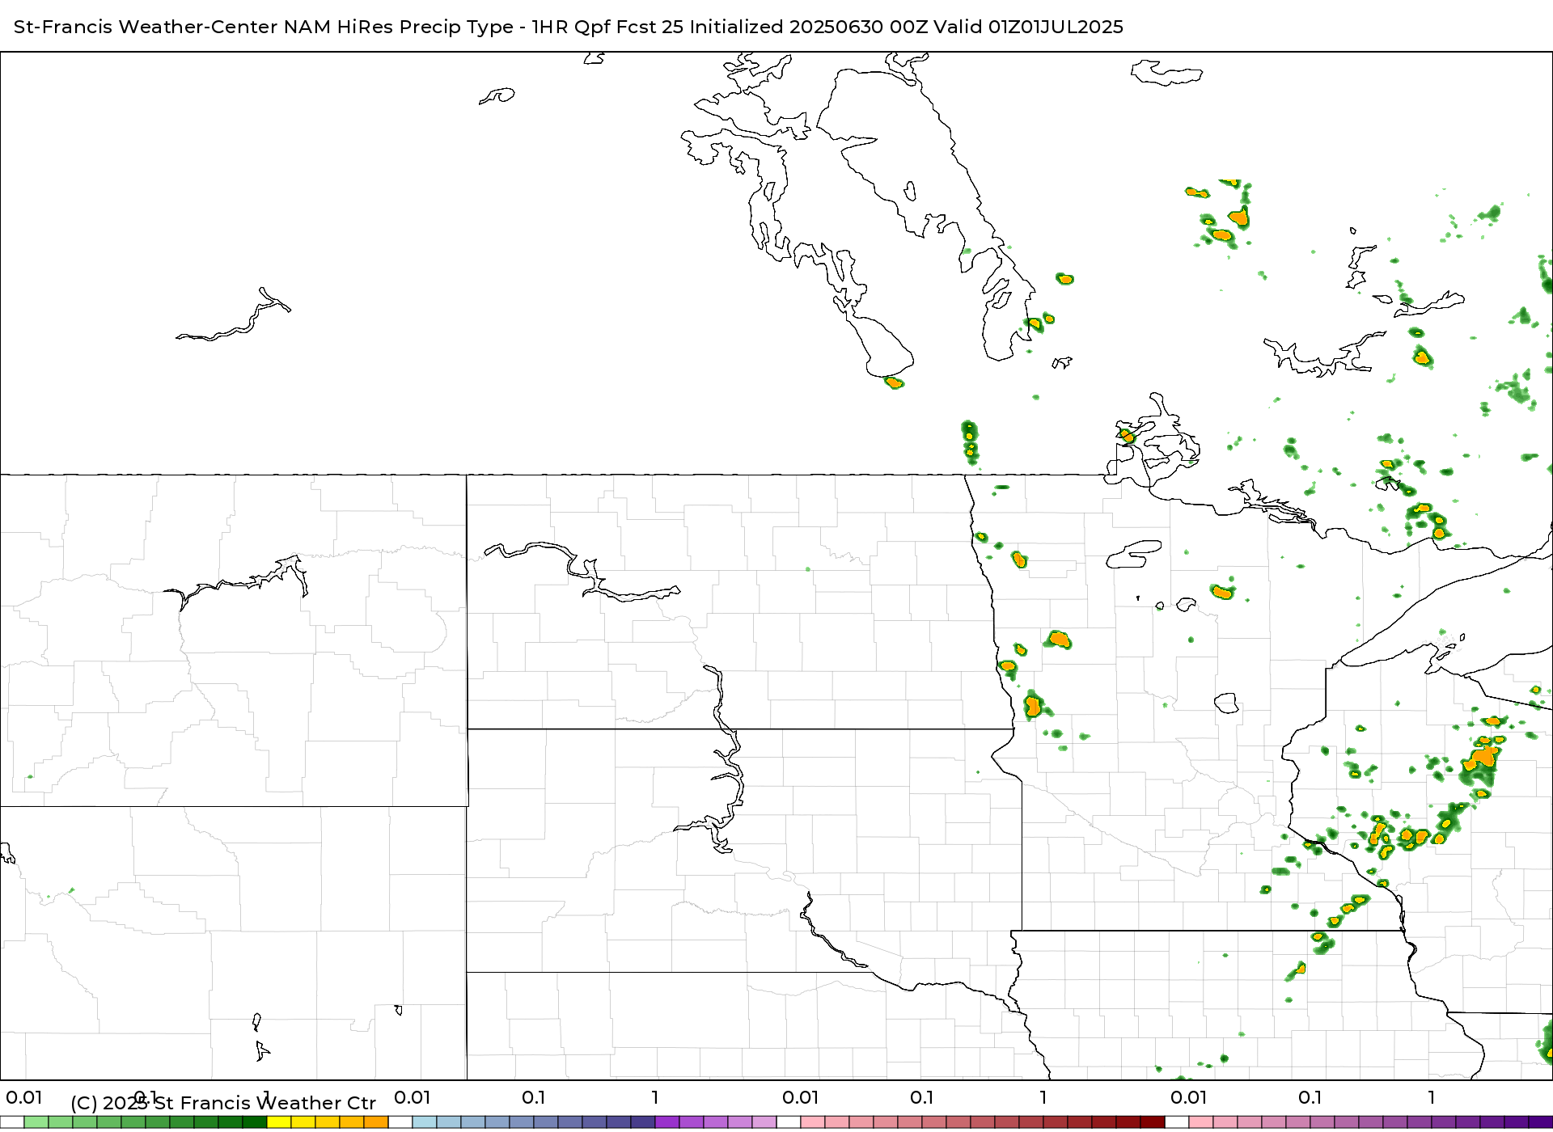The image size is (1553, 1132).
Task: Click the 0.01 label above the red scale
Action: (801, 1097)
